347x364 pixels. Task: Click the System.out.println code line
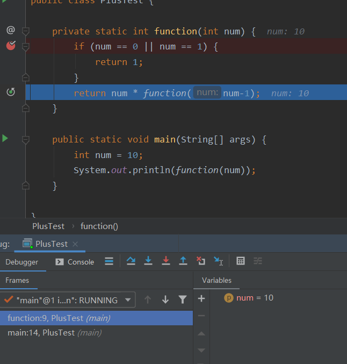(x=164, y=170)
